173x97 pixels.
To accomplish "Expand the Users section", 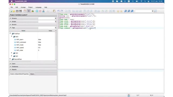I will 10,64.
